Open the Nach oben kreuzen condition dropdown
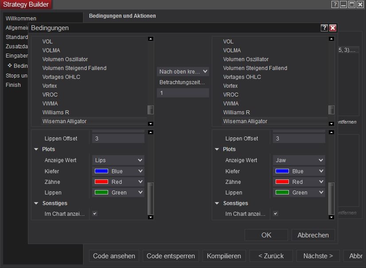Viewport: 366px width, 268px height. click(x=183, y=72)
